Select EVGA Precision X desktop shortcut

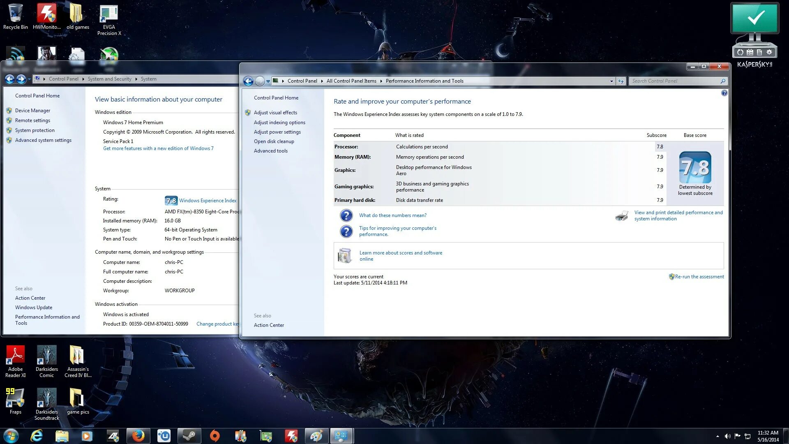tap(109, 20)
